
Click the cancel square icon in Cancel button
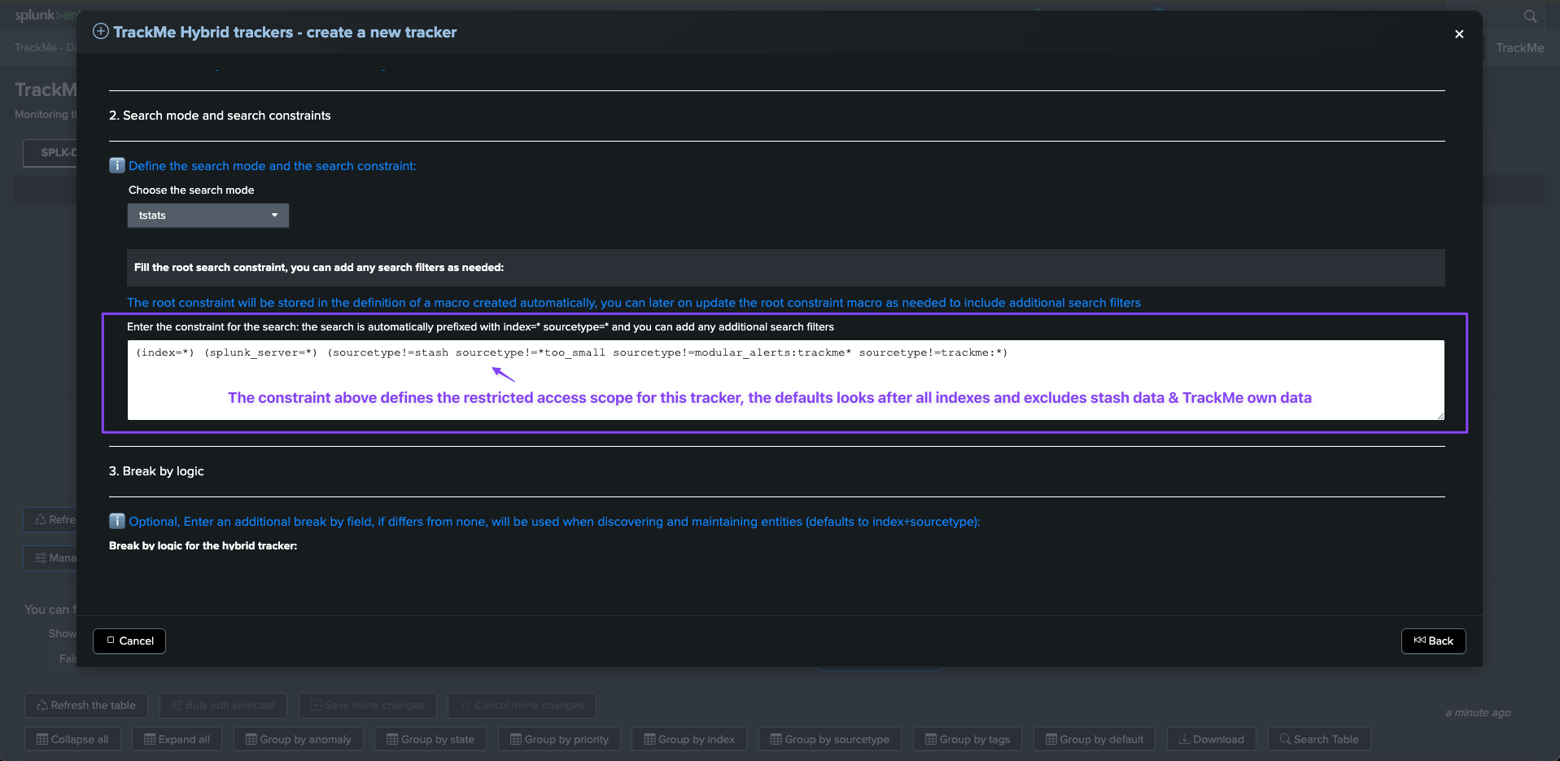(111, 641)
